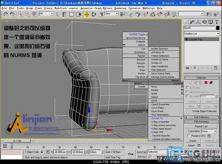The width and height of the screenshot is (222, 164).
Task: Enable By Angle checkbox
Action: click(187, 96)
